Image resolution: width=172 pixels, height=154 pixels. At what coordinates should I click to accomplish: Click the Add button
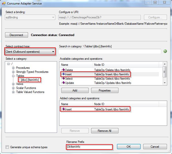(x=75, y=90)
